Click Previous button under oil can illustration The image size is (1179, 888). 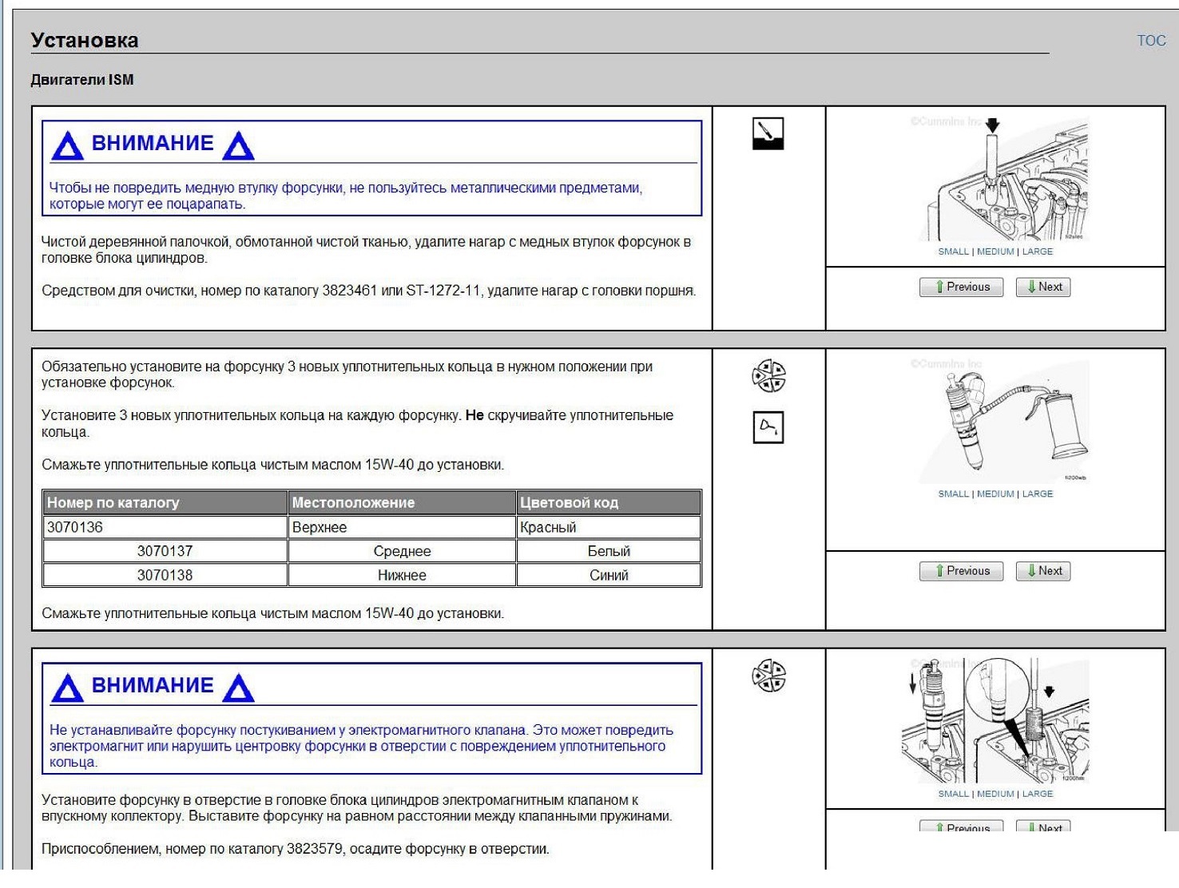(961, 571)
